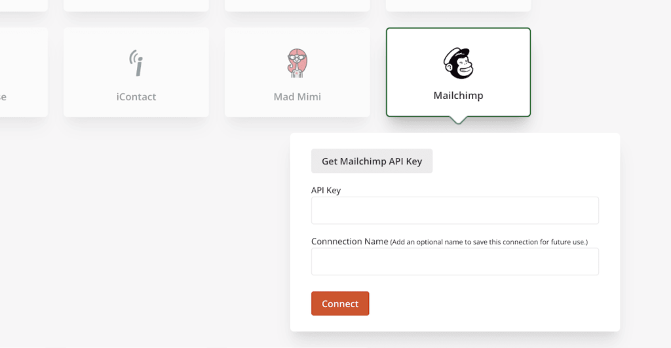Select the Mad Mimi text label

tap(297, 97)
